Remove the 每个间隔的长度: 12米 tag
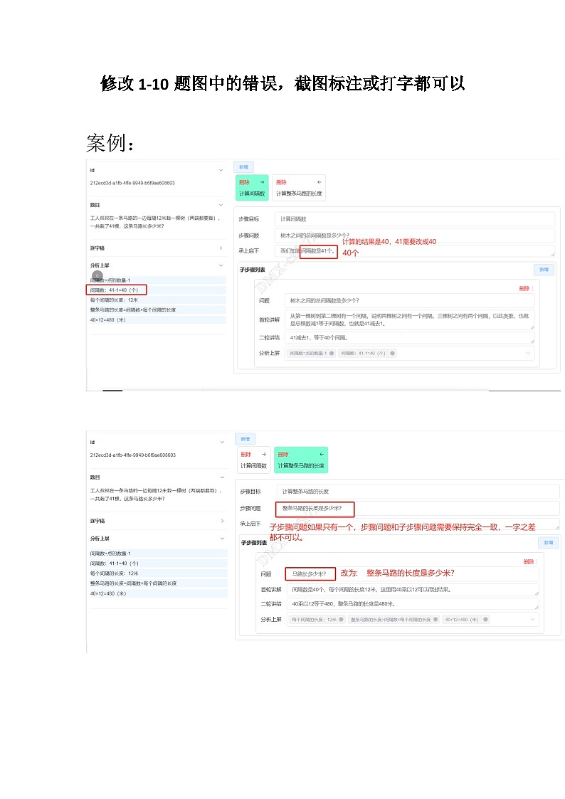The width and height of the screenshot is (565, 799). click(x=341, y=620)
